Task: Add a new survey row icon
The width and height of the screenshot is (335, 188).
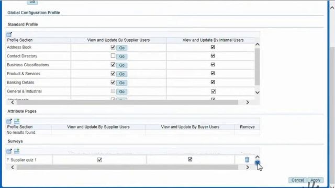Action: (17, 151)
